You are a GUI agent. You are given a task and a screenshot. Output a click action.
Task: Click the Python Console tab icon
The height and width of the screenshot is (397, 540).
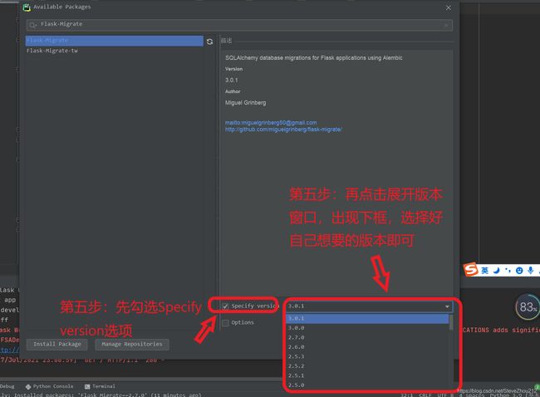[28, 387]
